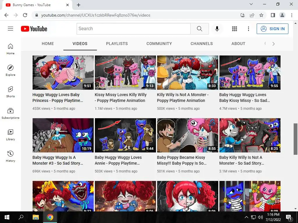298x223 pixels.
Task: Open Shorts in the sidebar
Action: [x=10, y=92]
